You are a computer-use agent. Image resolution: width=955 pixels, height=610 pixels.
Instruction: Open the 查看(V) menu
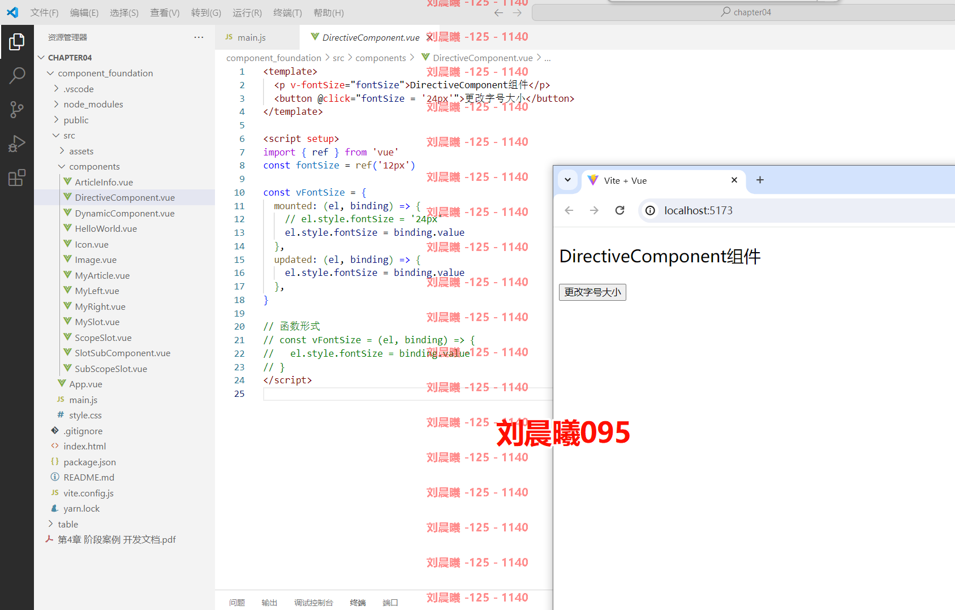tap(165, 12)
